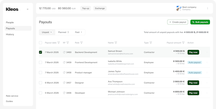This screenshot has height=109, width=216.
Task: Click the Bulk payouts button
Action: [200, 22]
